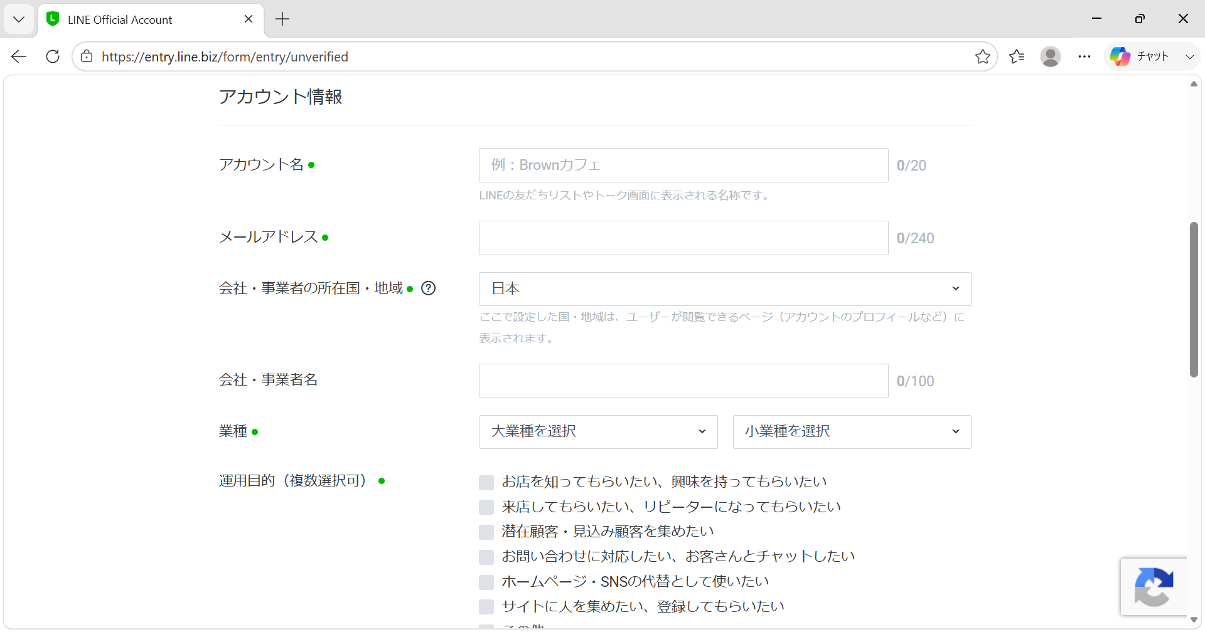Open the tab list chevron
Screen dimensions: 1205x632
click(19, 19)
